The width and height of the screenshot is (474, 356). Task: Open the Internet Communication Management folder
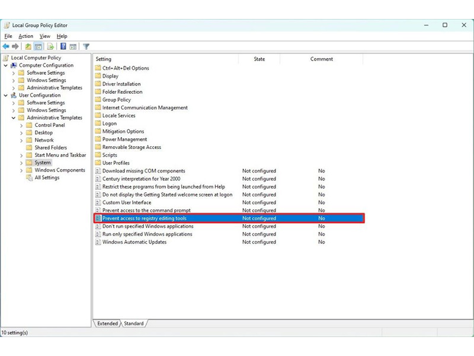coord(145,107)
